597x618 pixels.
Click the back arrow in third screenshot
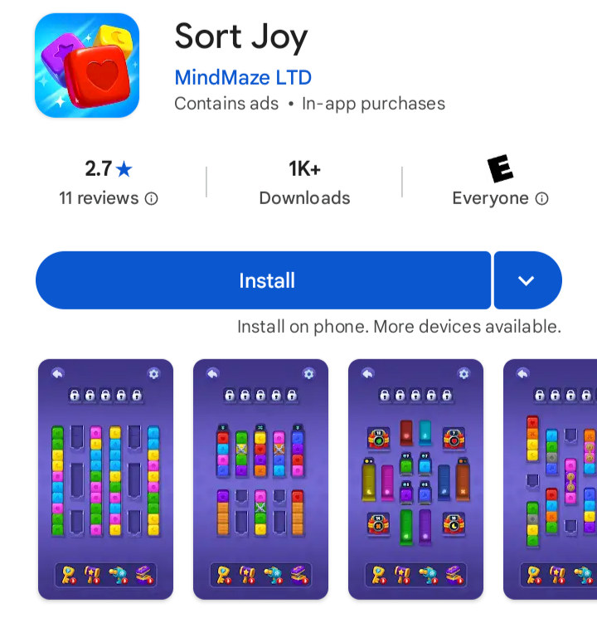click(368, 373)
